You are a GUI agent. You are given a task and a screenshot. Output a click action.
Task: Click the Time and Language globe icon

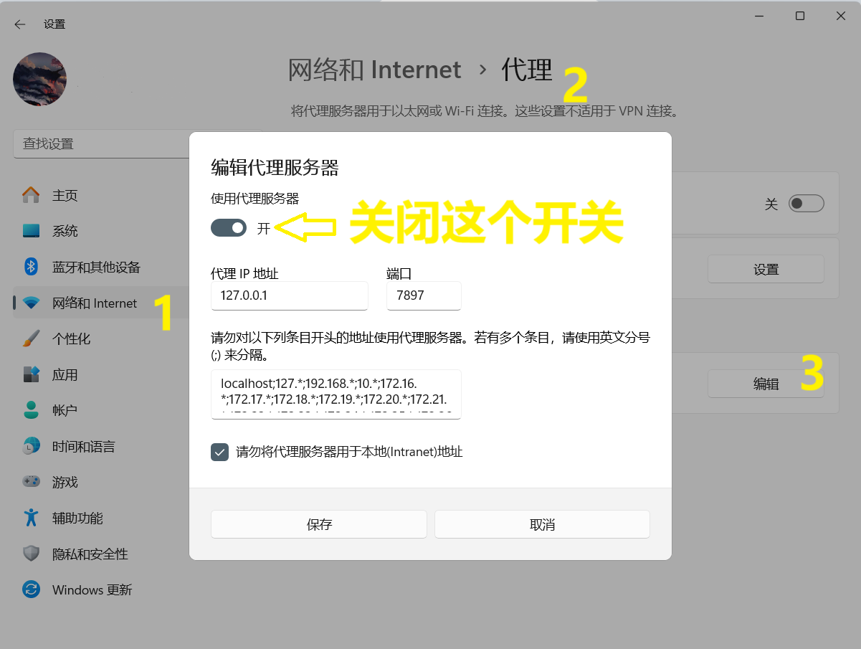coord(31,446)
